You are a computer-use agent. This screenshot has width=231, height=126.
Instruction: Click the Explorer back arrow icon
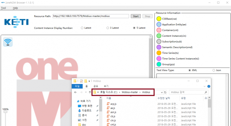click(x=76, y=92)
